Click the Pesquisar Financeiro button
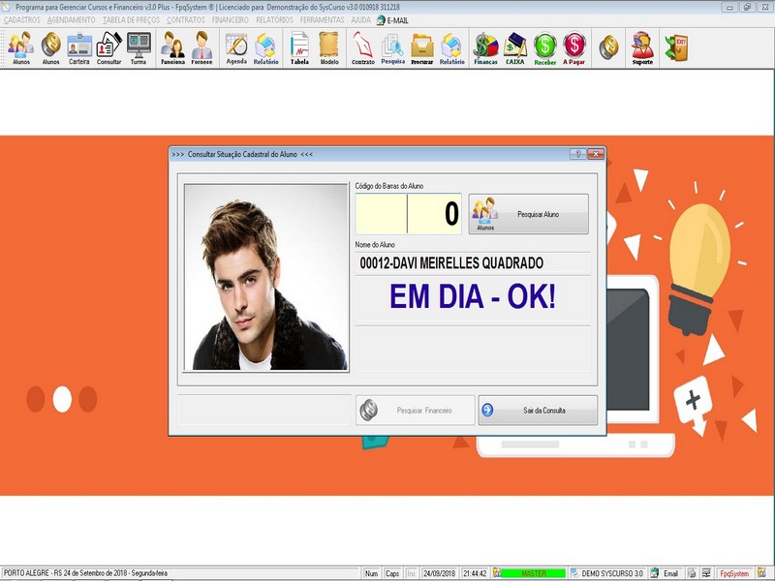Image resolution: width=775 pixels, height=581 pixels. tap(416, 410)
